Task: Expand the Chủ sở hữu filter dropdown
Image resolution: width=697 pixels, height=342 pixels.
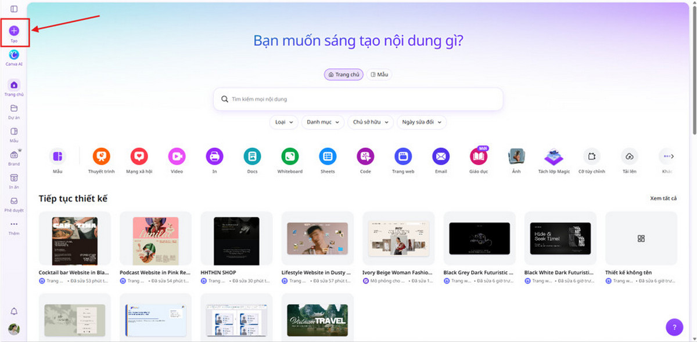Action: (371, 122)
